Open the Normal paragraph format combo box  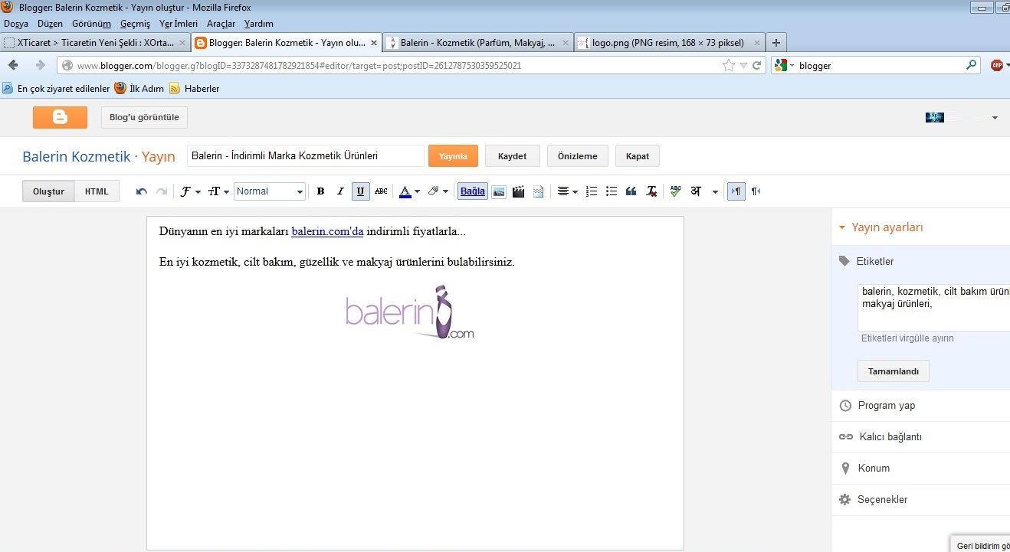click(x=270, y=191)
